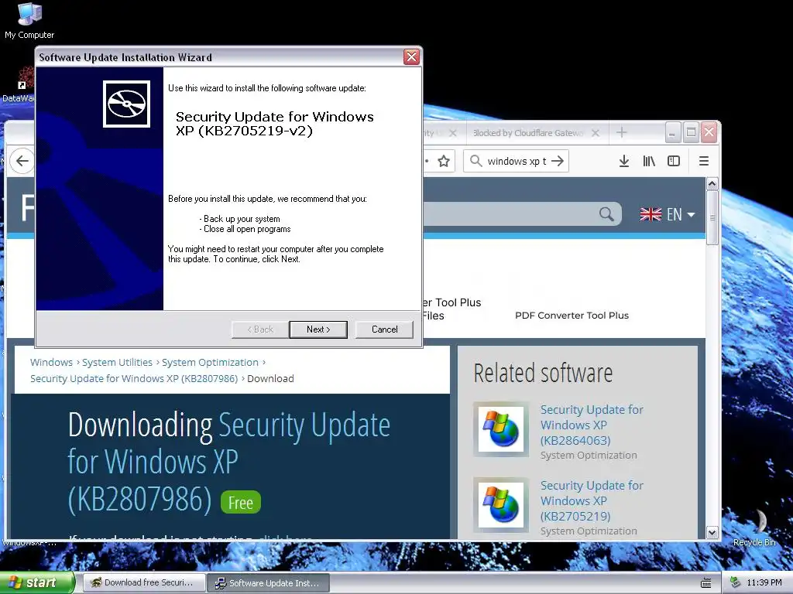
Task: Open Security Update KB2705219 related link
Action: (x=592, y=500)
